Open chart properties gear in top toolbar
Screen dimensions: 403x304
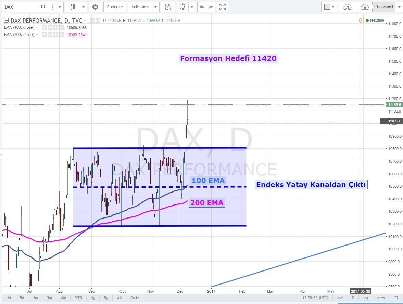point(95,7)
